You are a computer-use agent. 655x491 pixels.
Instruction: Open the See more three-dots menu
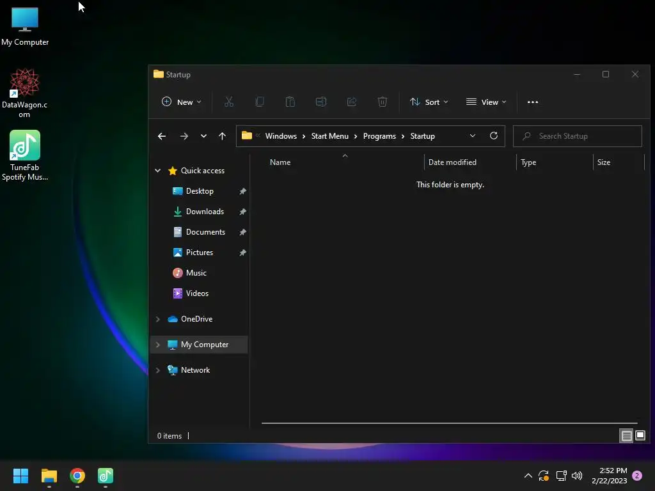[x=533, y=102]
